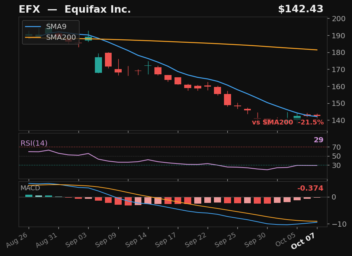This screenshot has height=256, width=352.
Task: Click the Sep 09 date label
Action: (106, 240)
